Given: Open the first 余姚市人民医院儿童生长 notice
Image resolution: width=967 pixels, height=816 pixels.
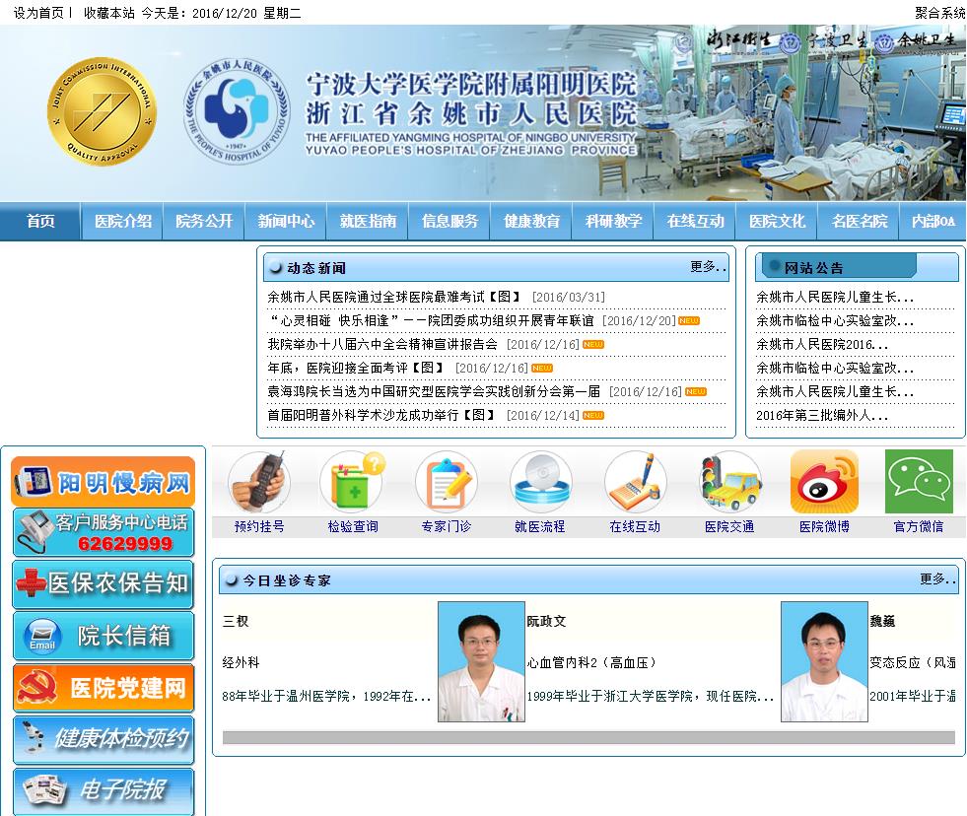Looking at the screenshot, I should (x=834, y=297).
